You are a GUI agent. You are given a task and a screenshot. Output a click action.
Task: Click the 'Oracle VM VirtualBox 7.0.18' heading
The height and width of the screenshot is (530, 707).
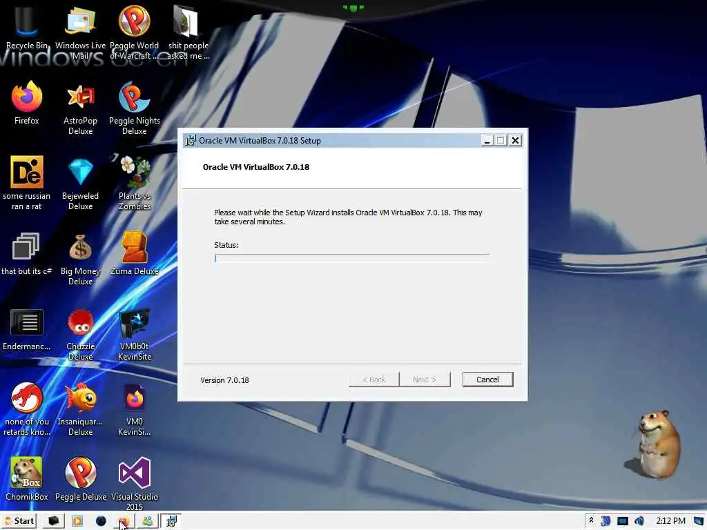coord(256,167)
